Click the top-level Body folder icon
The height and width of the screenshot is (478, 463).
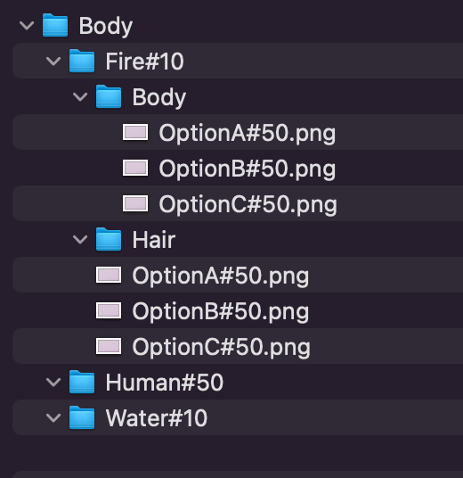pyautogui.click(x=55, y=25)
